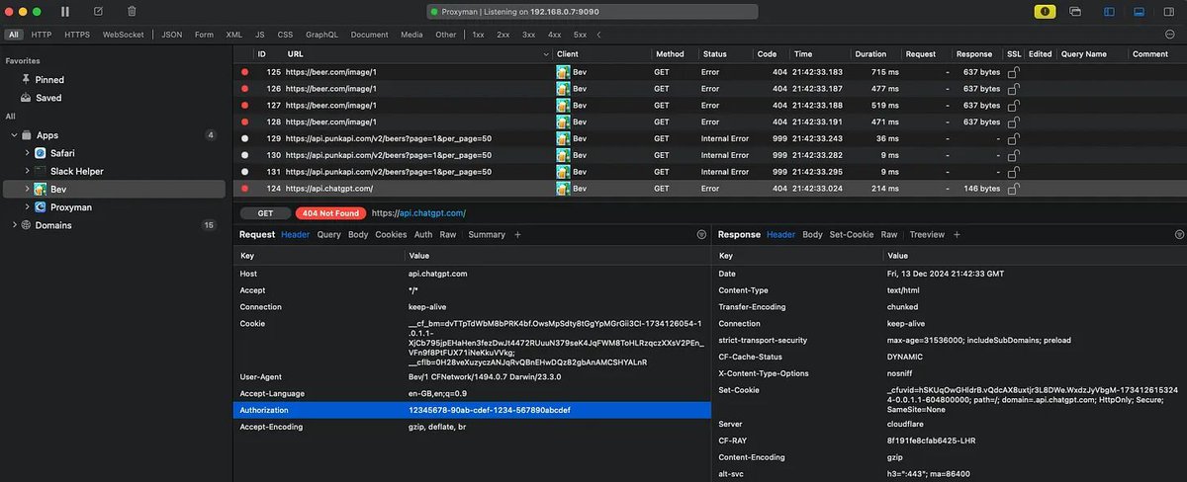Switch Request pane to the Summary tab
The width and height of the screenshot is (1187, 482).
click(487, 235)
